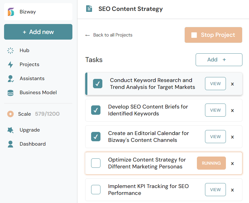
Task: Click the Business Model database icon
Action: pos(11,93)
